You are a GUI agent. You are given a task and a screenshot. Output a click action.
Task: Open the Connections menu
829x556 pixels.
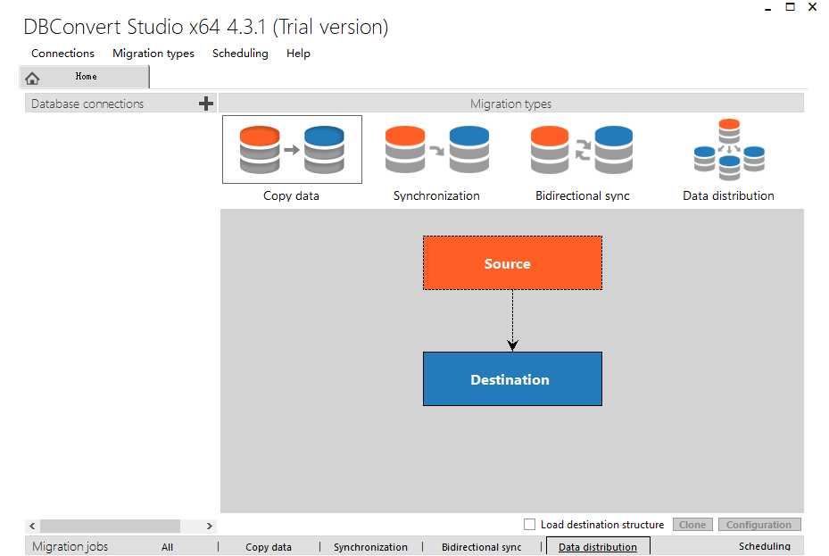pos(62,54)
